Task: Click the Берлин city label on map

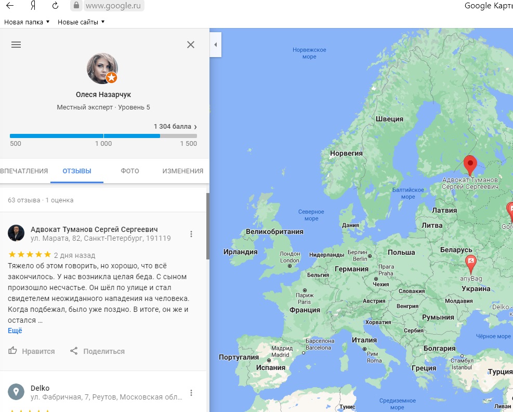Action: 358,255
